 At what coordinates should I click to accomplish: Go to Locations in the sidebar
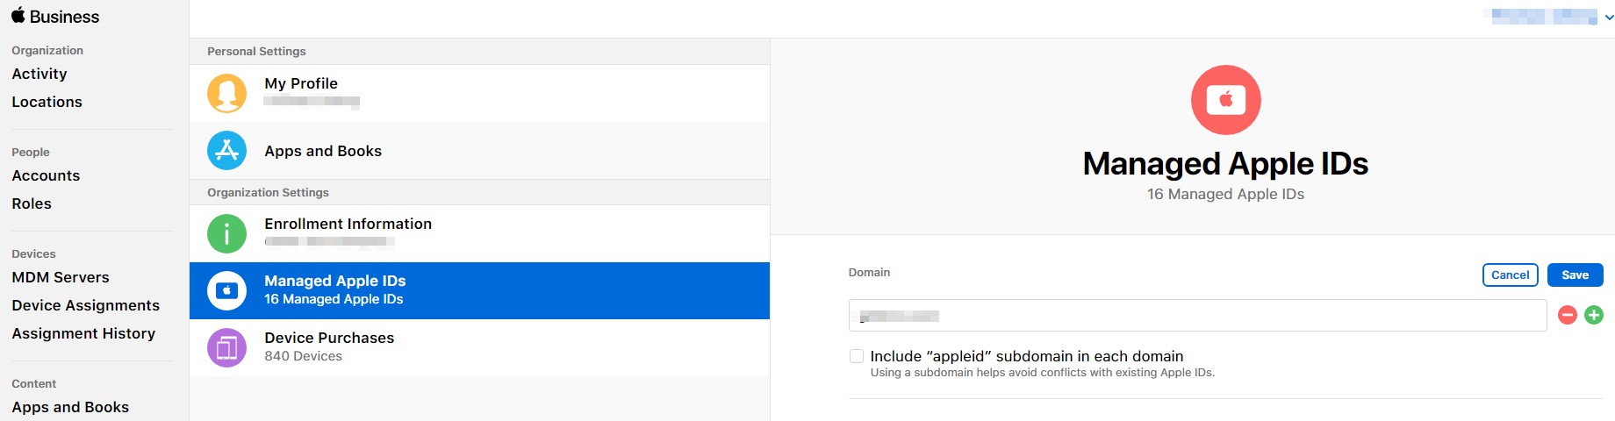point(47,102)
